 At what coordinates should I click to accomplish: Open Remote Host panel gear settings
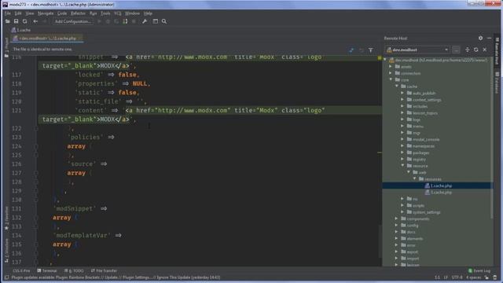click(480, 38)
